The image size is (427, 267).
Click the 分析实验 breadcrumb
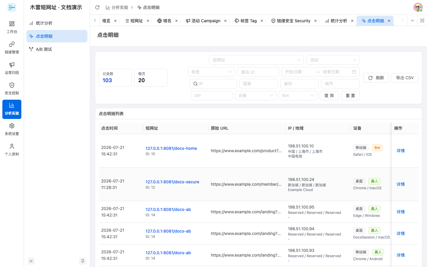tap(117, 7)
